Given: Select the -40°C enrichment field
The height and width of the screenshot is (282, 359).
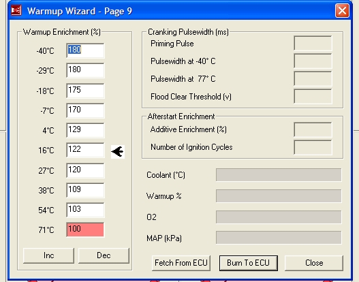Looking at the screenshot, I should click(85, 50).
